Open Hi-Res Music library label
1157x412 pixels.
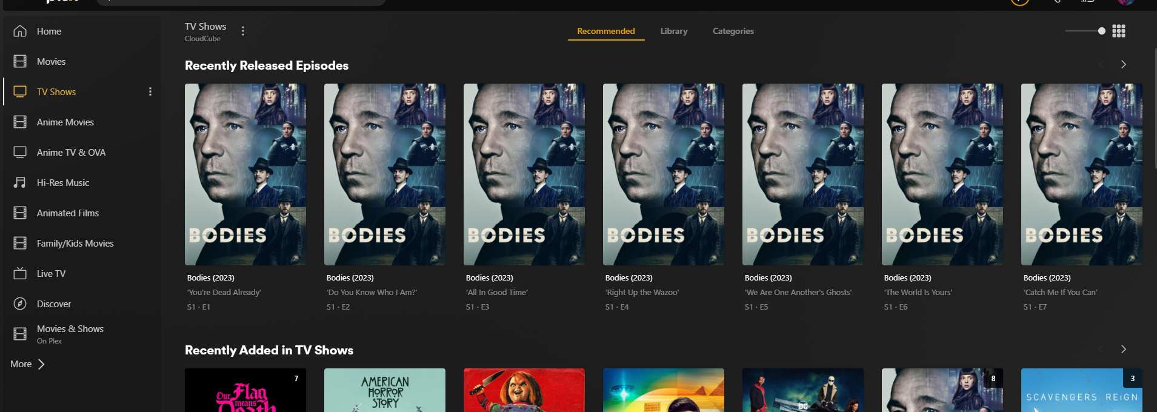coord(63,182)
